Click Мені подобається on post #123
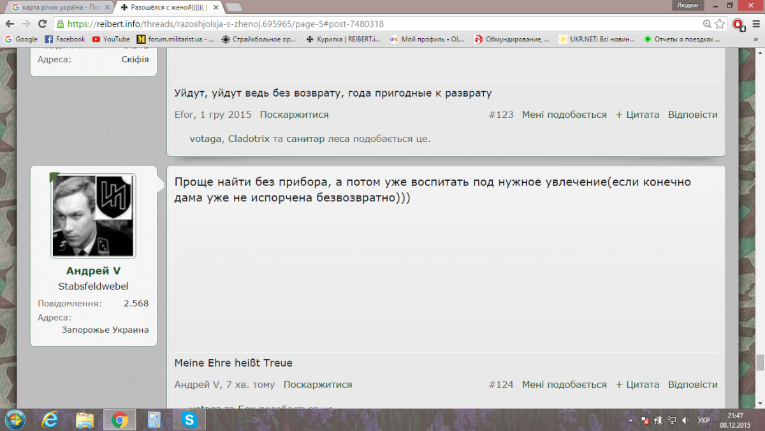The image size is (765, 431). [x=564, y=115]
